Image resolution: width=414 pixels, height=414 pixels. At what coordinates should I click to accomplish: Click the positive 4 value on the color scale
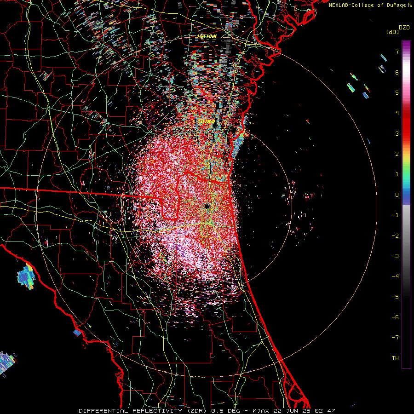click(397, 113)
